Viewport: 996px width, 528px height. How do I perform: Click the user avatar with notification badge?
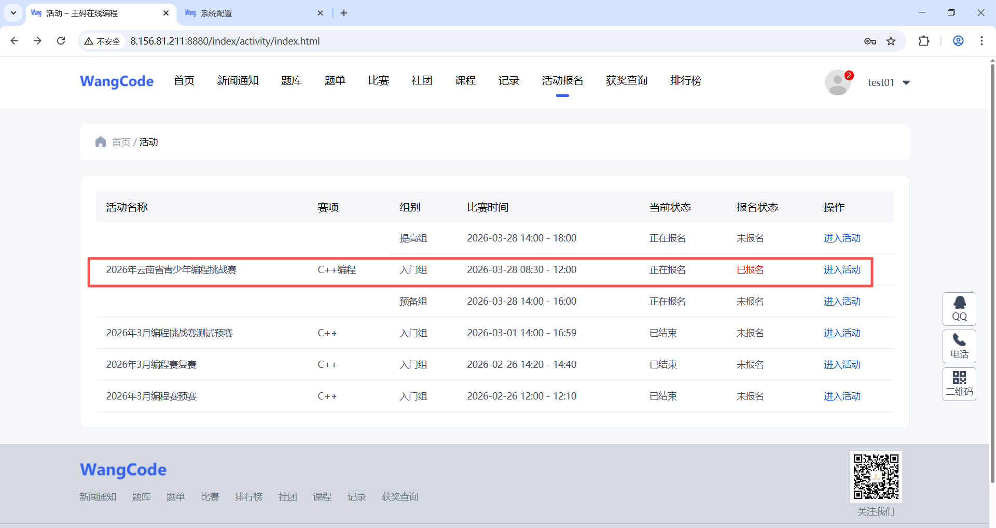pyautogui.click(x=838, y=82)
